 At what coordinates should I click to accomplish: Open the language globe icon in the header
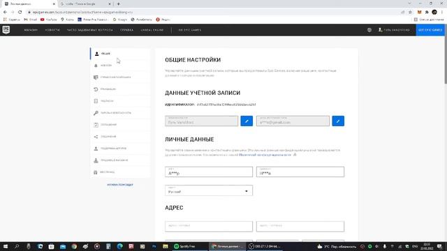(369, 30)
